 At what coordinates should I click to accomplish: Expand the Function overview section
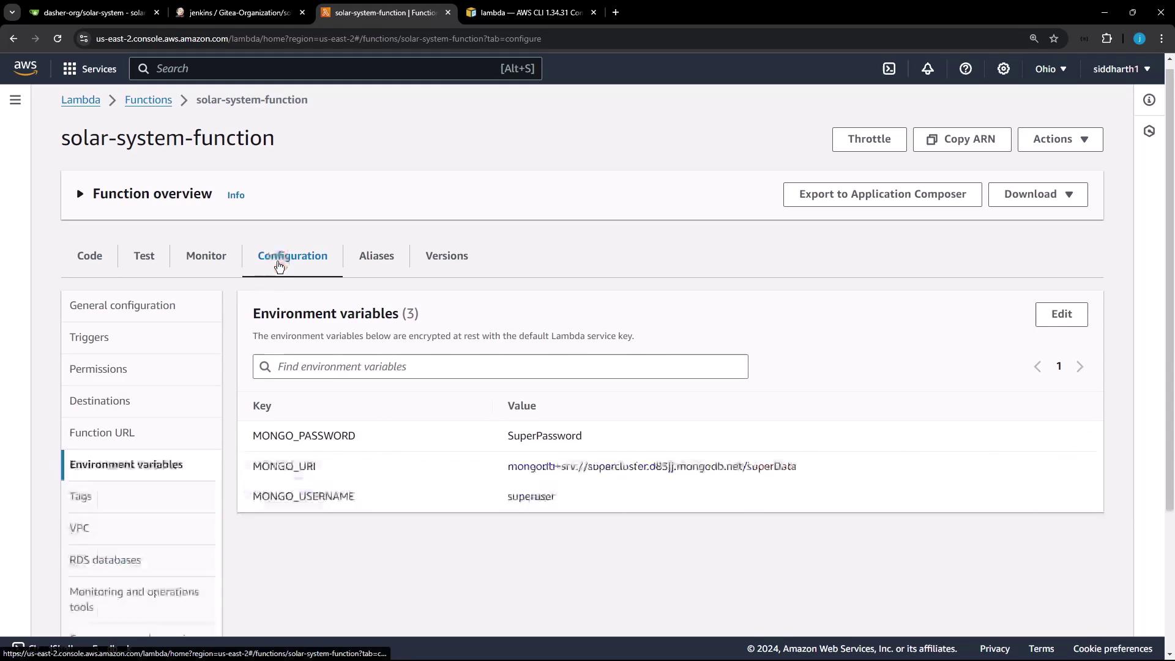click(x=80, y=194)
